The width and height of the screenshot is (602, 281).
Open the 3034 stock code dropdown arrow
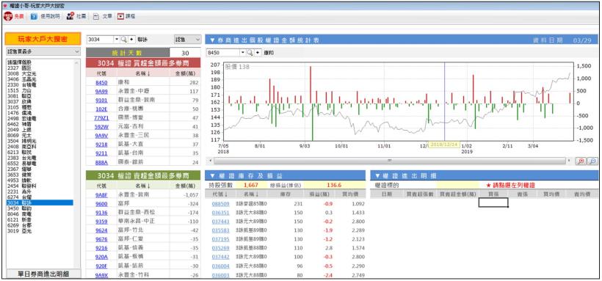(x=117, y=40)
